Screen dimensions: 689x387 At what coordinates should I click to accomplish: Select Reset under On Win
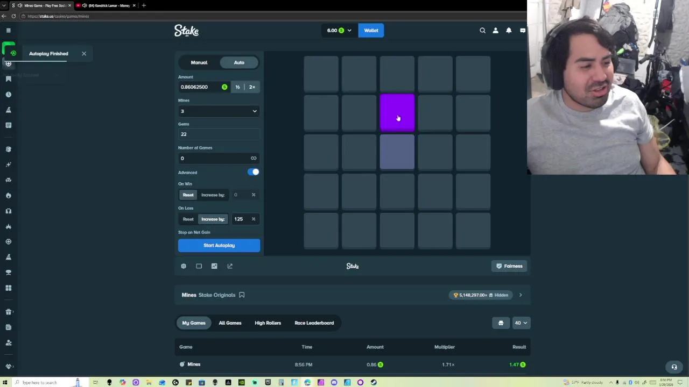[x=188, y=195]
